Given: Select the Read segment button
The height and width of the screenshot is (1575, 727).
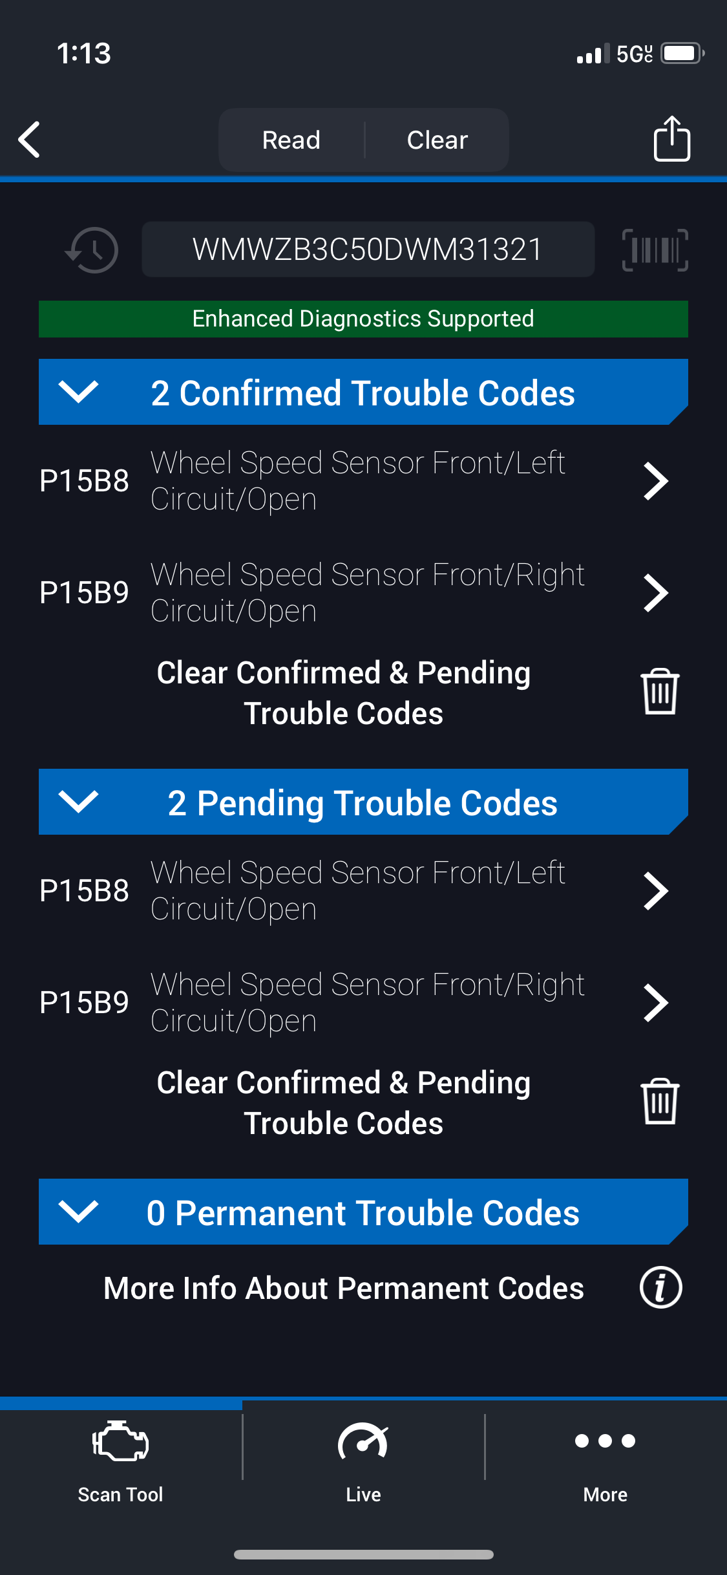Looking at the screenshot, I should point(291,140).
